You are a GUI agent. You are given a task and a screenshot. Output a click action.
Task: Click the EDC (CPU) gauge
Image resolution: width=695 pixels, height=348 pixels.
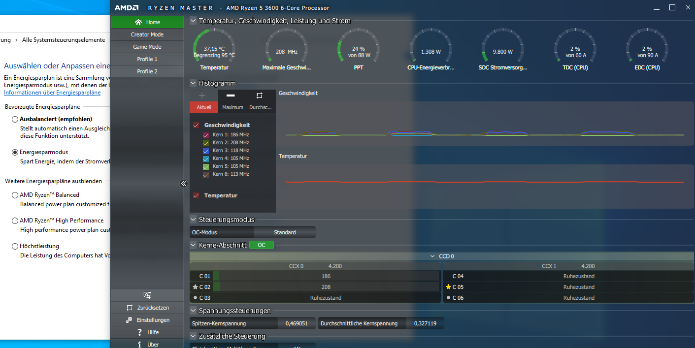tap(647, 48)
